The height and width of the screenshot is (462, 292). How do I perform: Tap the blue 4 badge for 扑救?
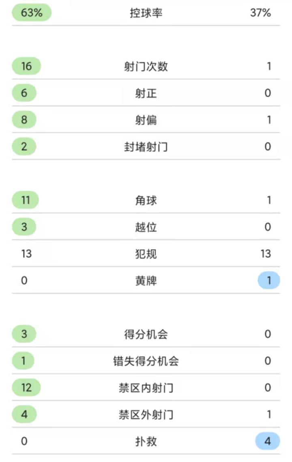pyautogui.click(x=268, y=441)
